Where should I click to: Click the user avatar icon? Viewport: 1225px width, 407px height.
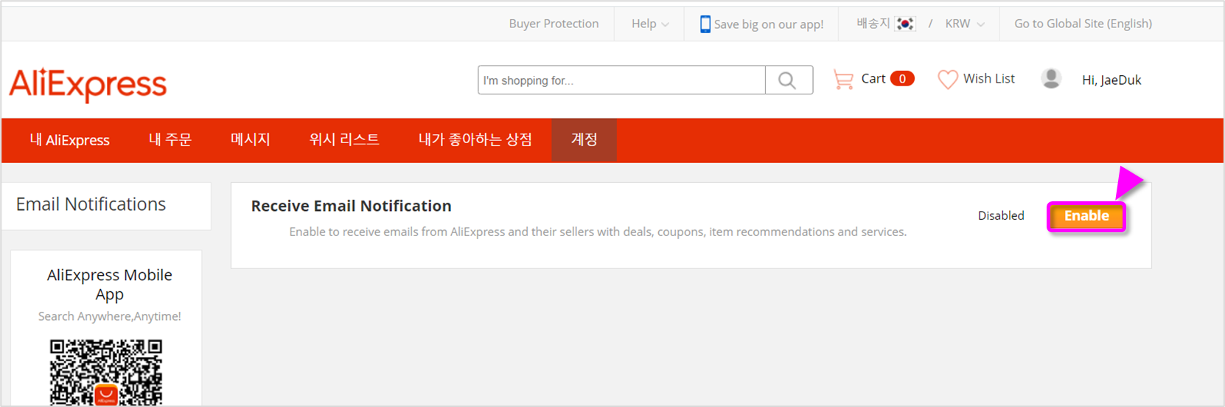point(1051,78)
